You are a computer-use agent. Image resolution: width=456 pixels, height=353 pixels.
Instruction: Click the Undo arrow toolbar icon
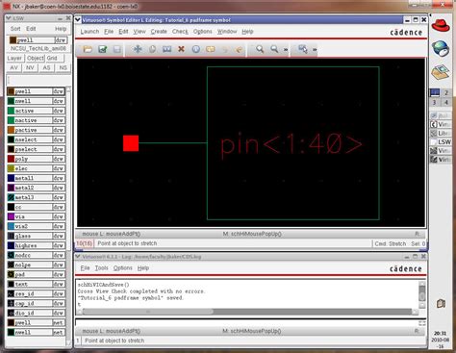[x=225, y=49]
